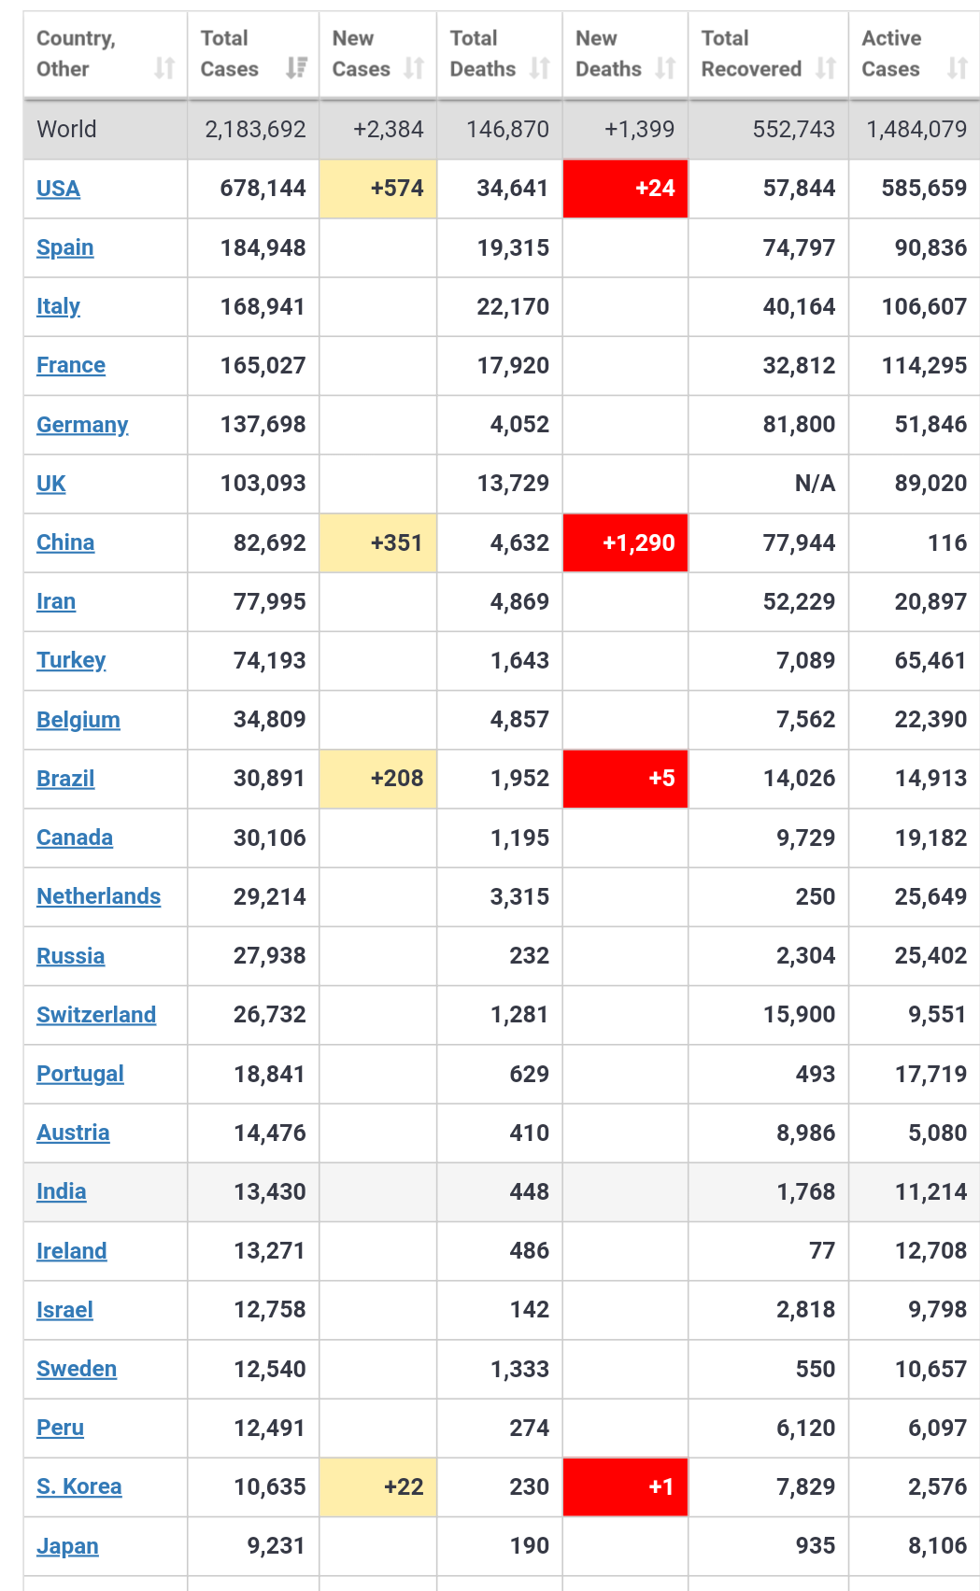
Task: Click the Italy link
Action: [x=58, y=306]
